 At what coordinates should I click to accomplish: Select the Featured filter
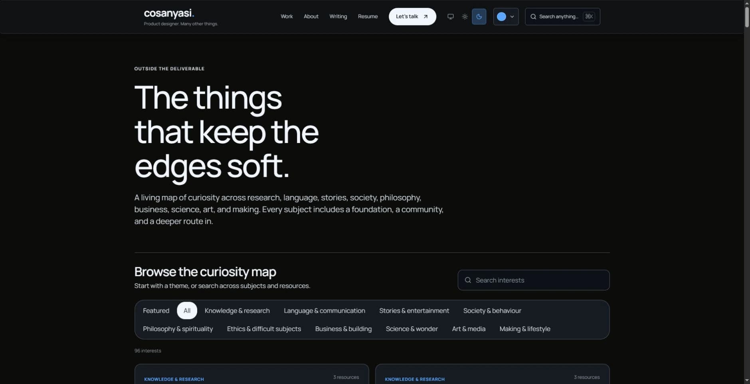pyautogui.click(x=156, y=311)
